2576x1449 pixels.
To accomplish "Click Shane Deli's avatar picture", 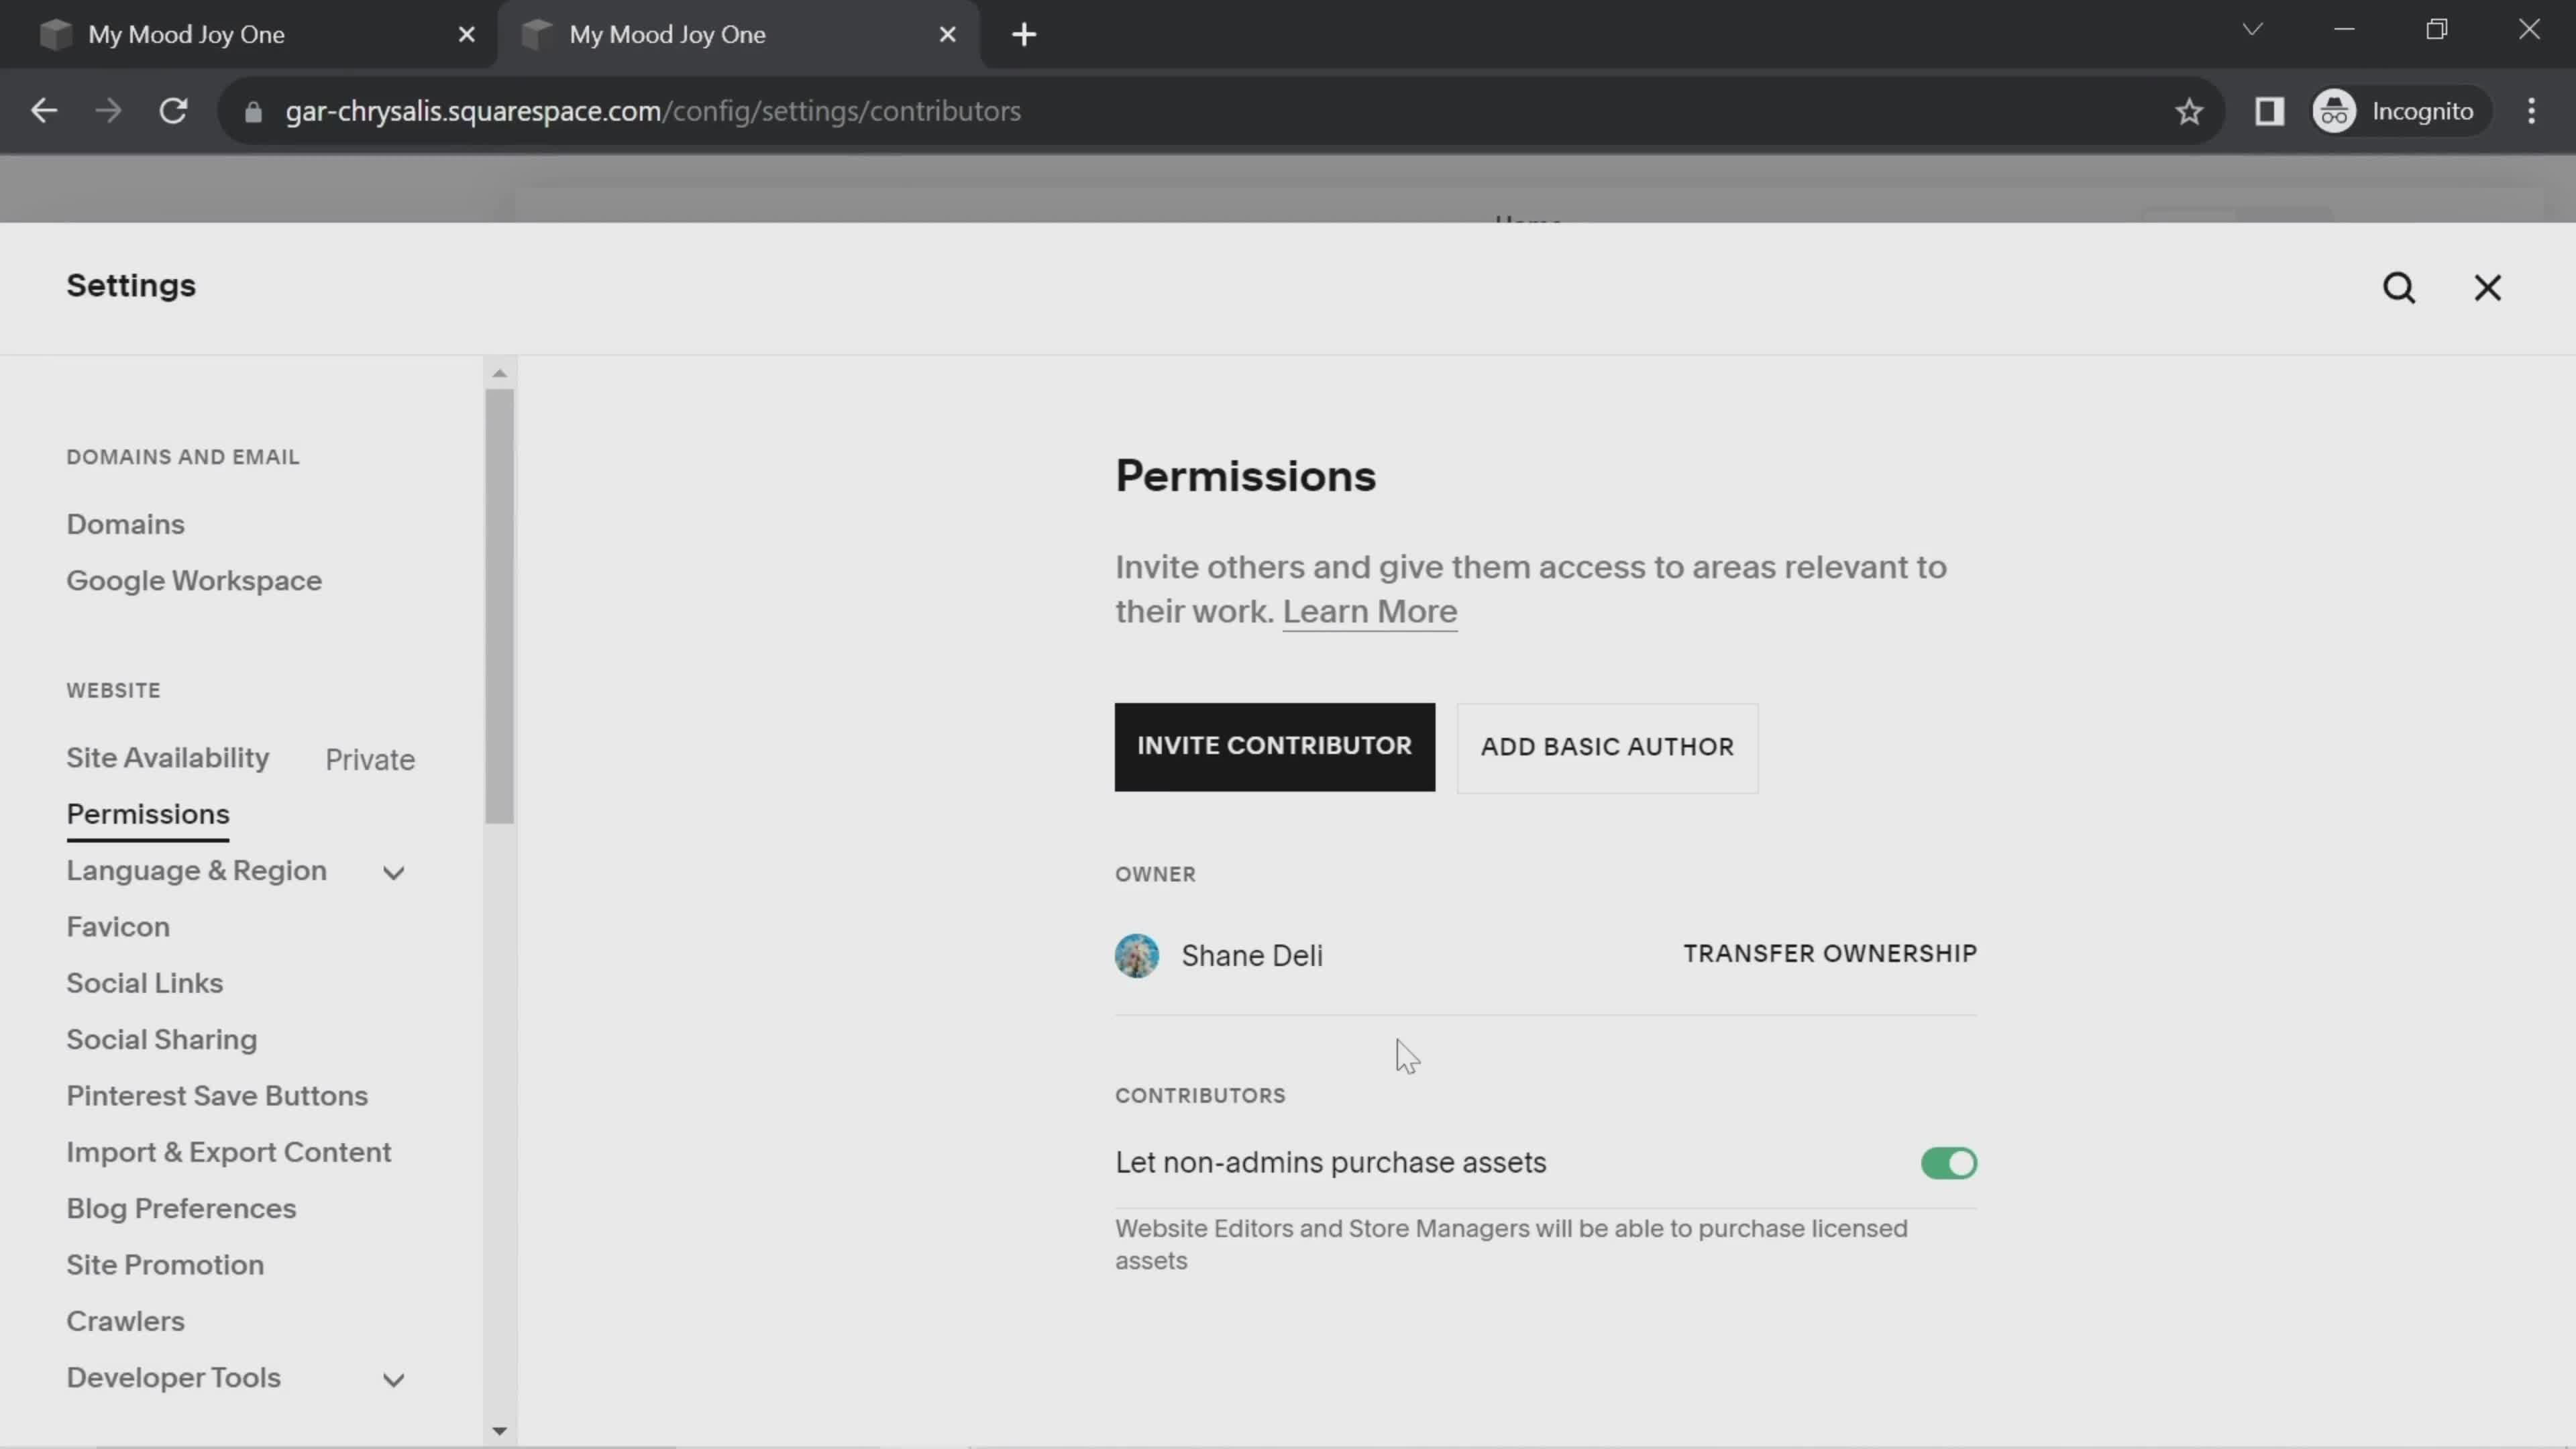I will (1137, 955).
